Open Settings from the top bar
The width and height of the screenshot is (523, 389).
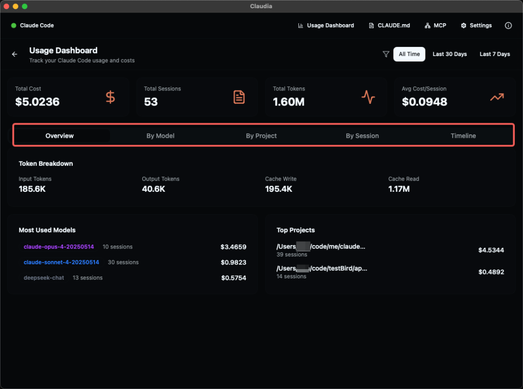[477, 26]
